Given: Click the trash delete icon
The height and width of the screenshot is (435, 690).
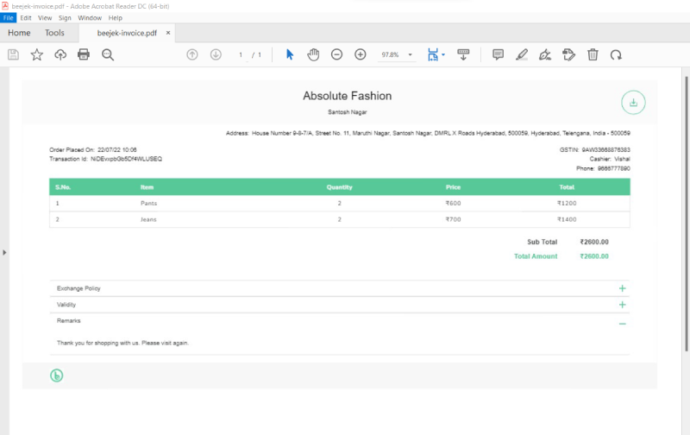Looking at the screenshot, I should [593, 54].
